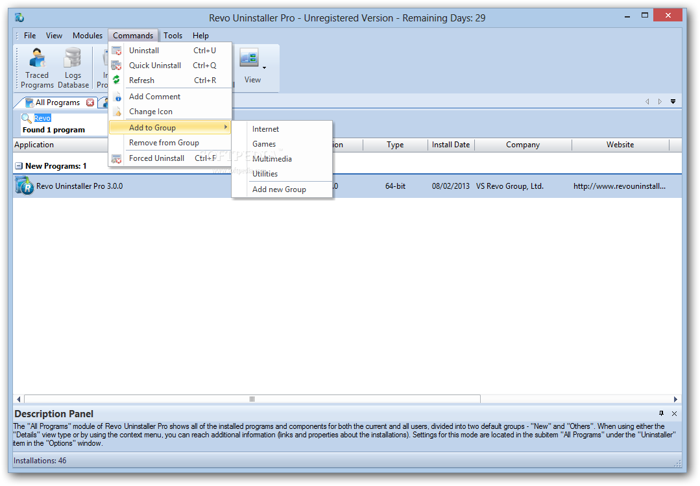The image size is (700, 486).
Task: Open the View menu
Action: (54, 36)
